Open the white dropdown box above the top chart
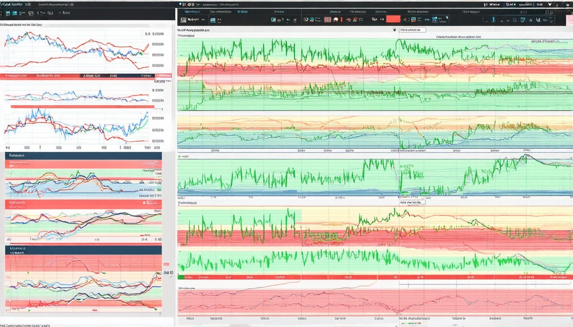This screenshot has width=573, height=327. point(413,30)
